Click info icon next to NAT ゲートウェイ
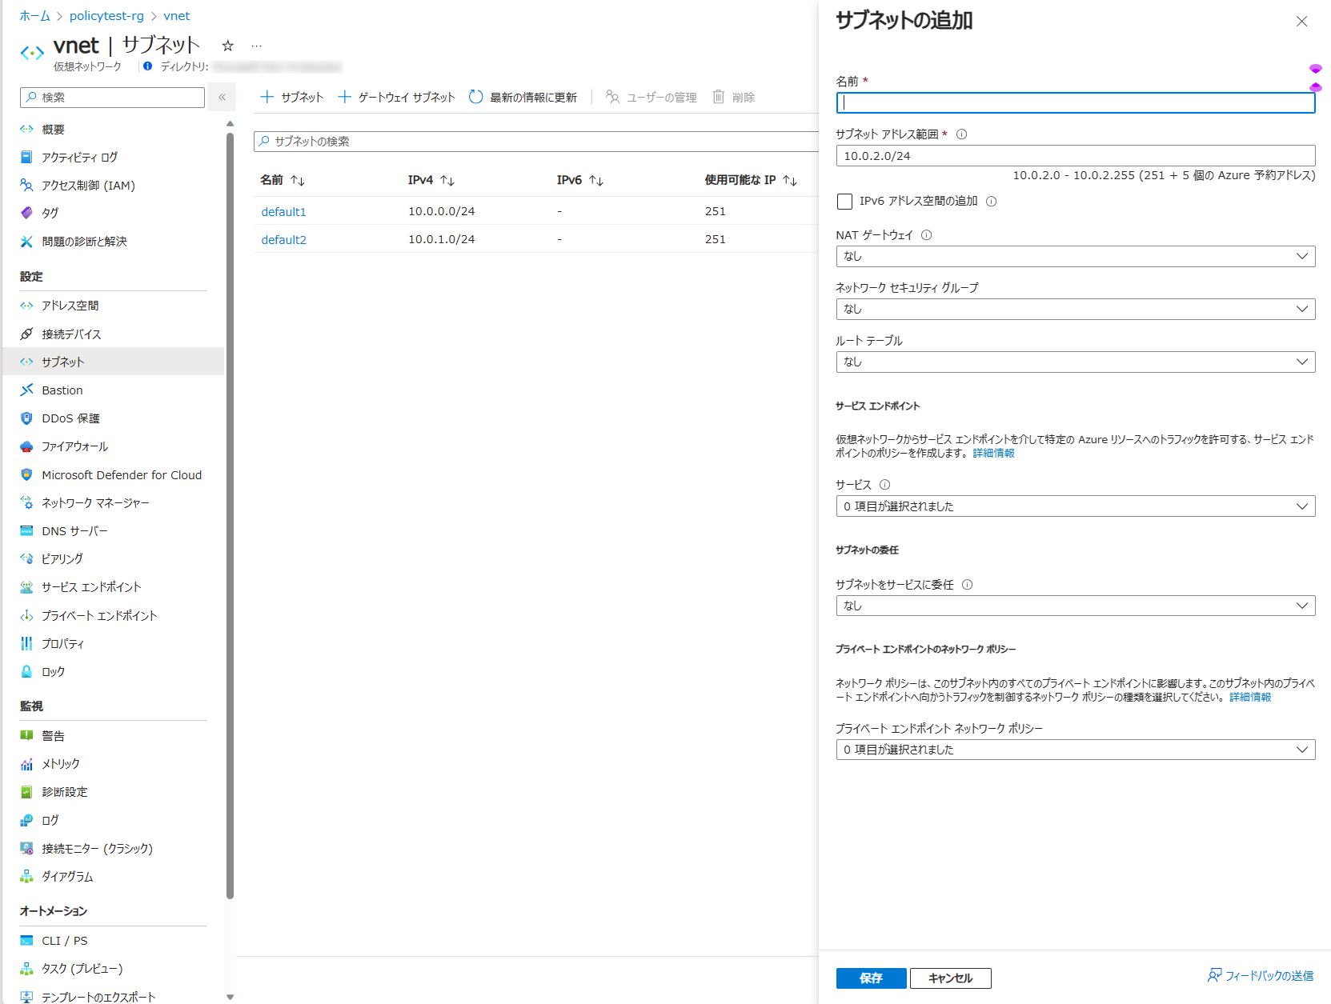 [926, 235]
